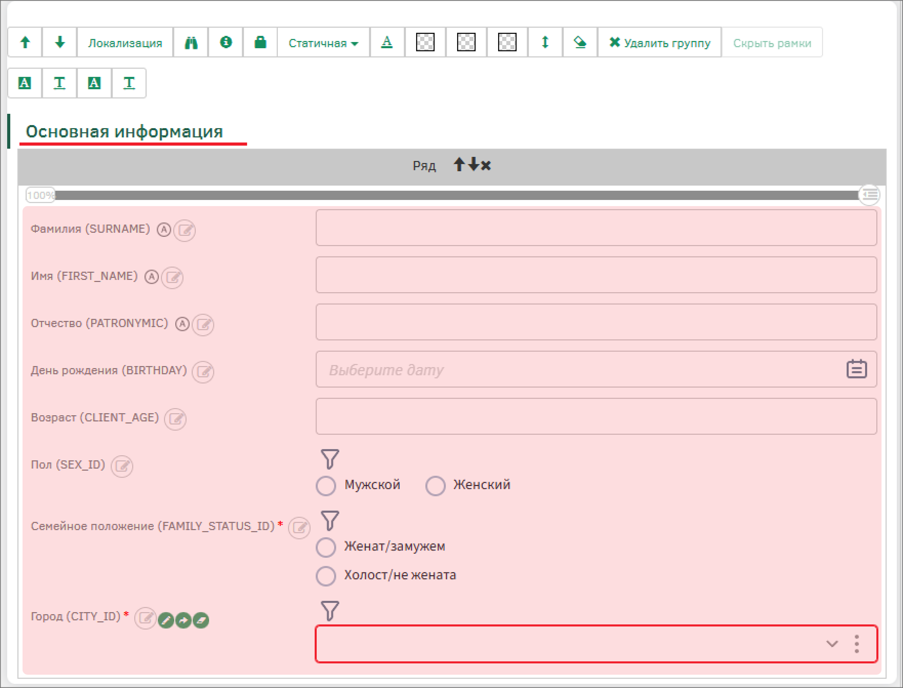Choose Женат/замужем family status option
Screen dimensions: 903x688
[x=326, y=547]
